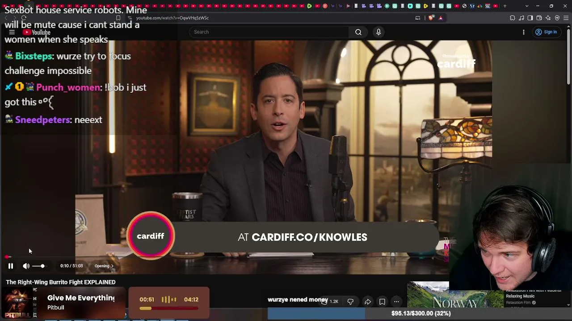Click the 'Give Me Everything' song title
The image size is (572, 321).
(81, 298)
